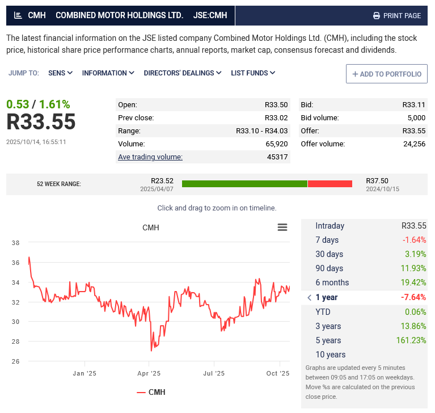Click the -7.64% one year return

pyautogui.click(x=413, y=297)
